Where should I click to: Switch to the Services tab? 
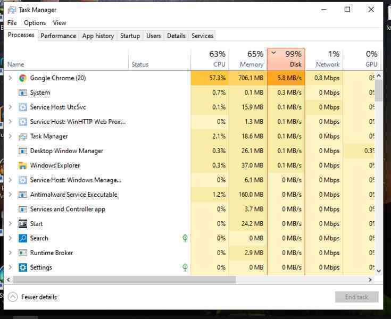(x=203, y=36)
